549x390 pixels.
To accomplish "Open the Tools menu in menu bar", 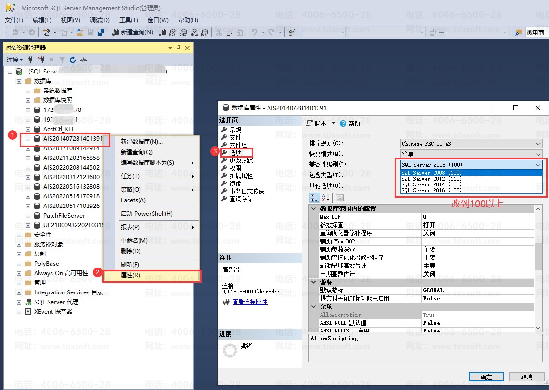I will (x=128, y=20).
